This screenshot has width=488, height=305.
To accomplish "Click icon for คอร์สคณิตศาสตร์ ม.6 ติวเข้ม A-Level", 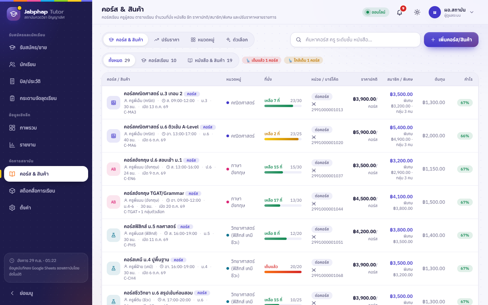I will (114, 136).
